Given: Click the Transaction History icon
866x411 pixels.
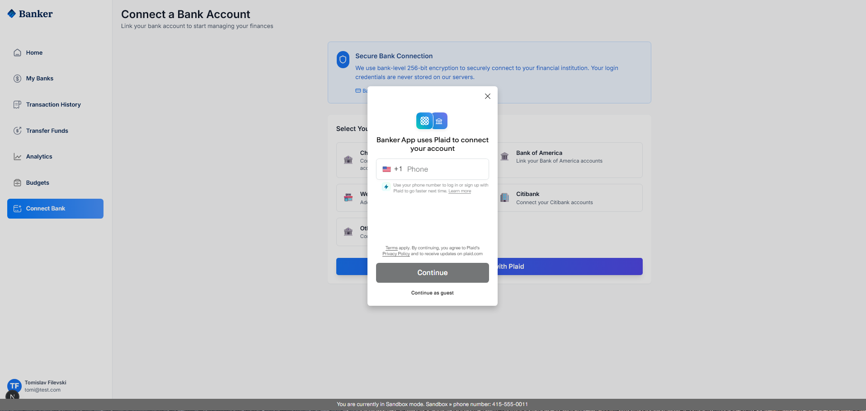Looking at the screenshot, I should coord(17,105).
